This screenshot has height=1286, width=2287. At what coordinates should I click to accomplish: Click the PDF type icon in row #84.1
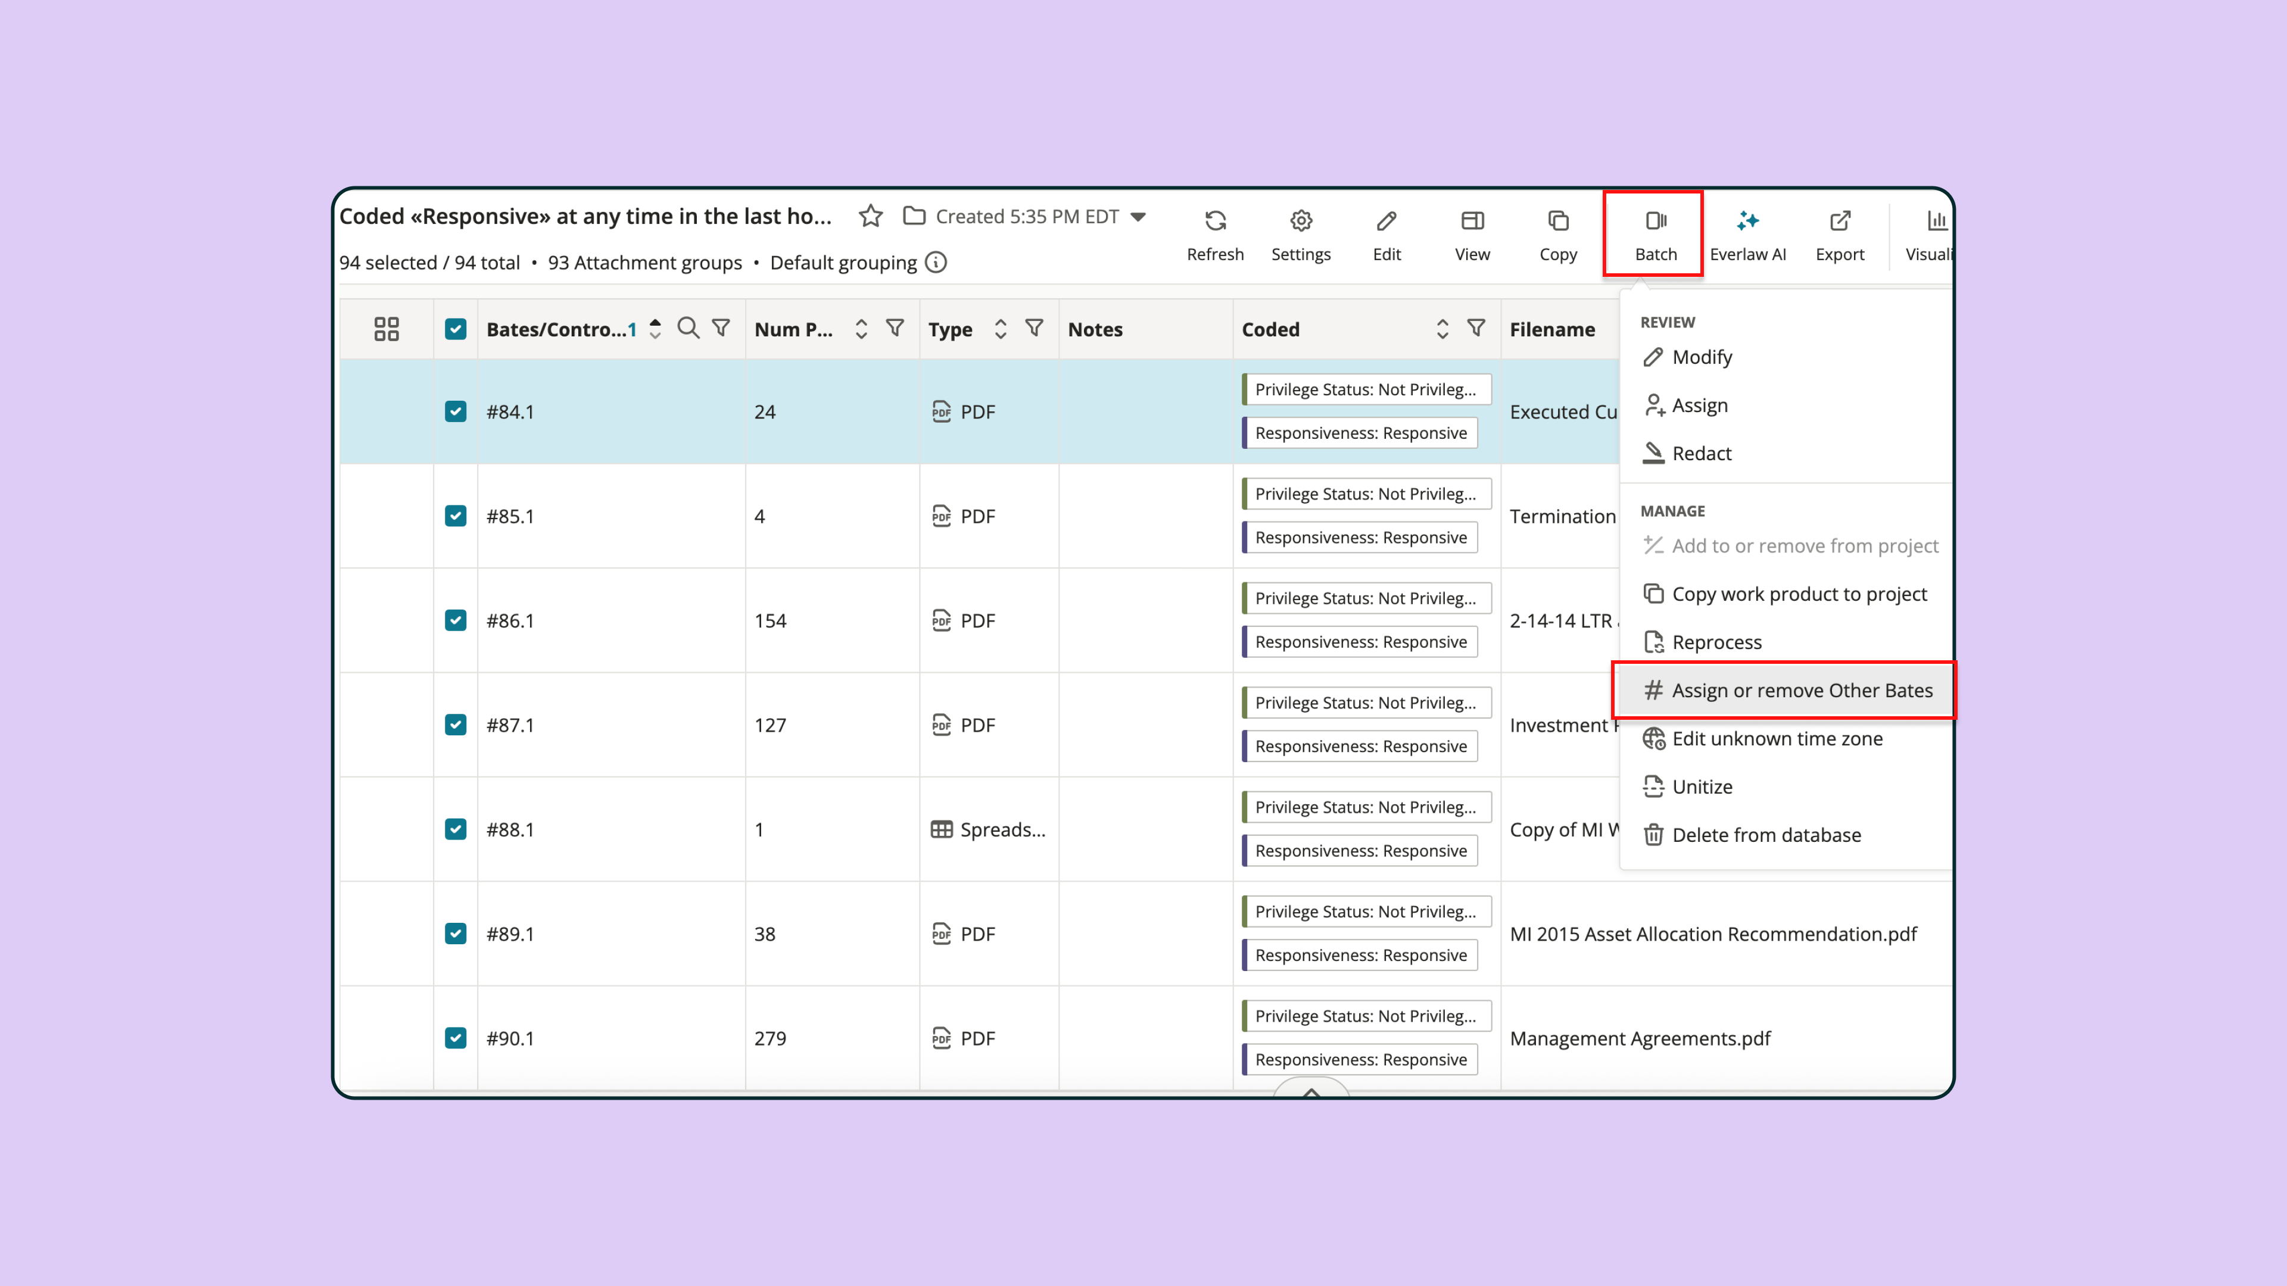click(941, 412)
